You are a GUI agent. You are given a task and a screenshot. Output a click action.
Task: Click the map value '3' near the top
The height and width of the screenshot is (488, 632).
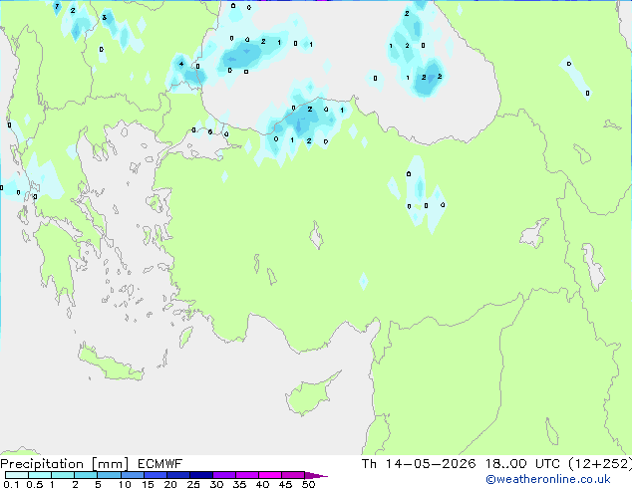click(x=105, y=17)
